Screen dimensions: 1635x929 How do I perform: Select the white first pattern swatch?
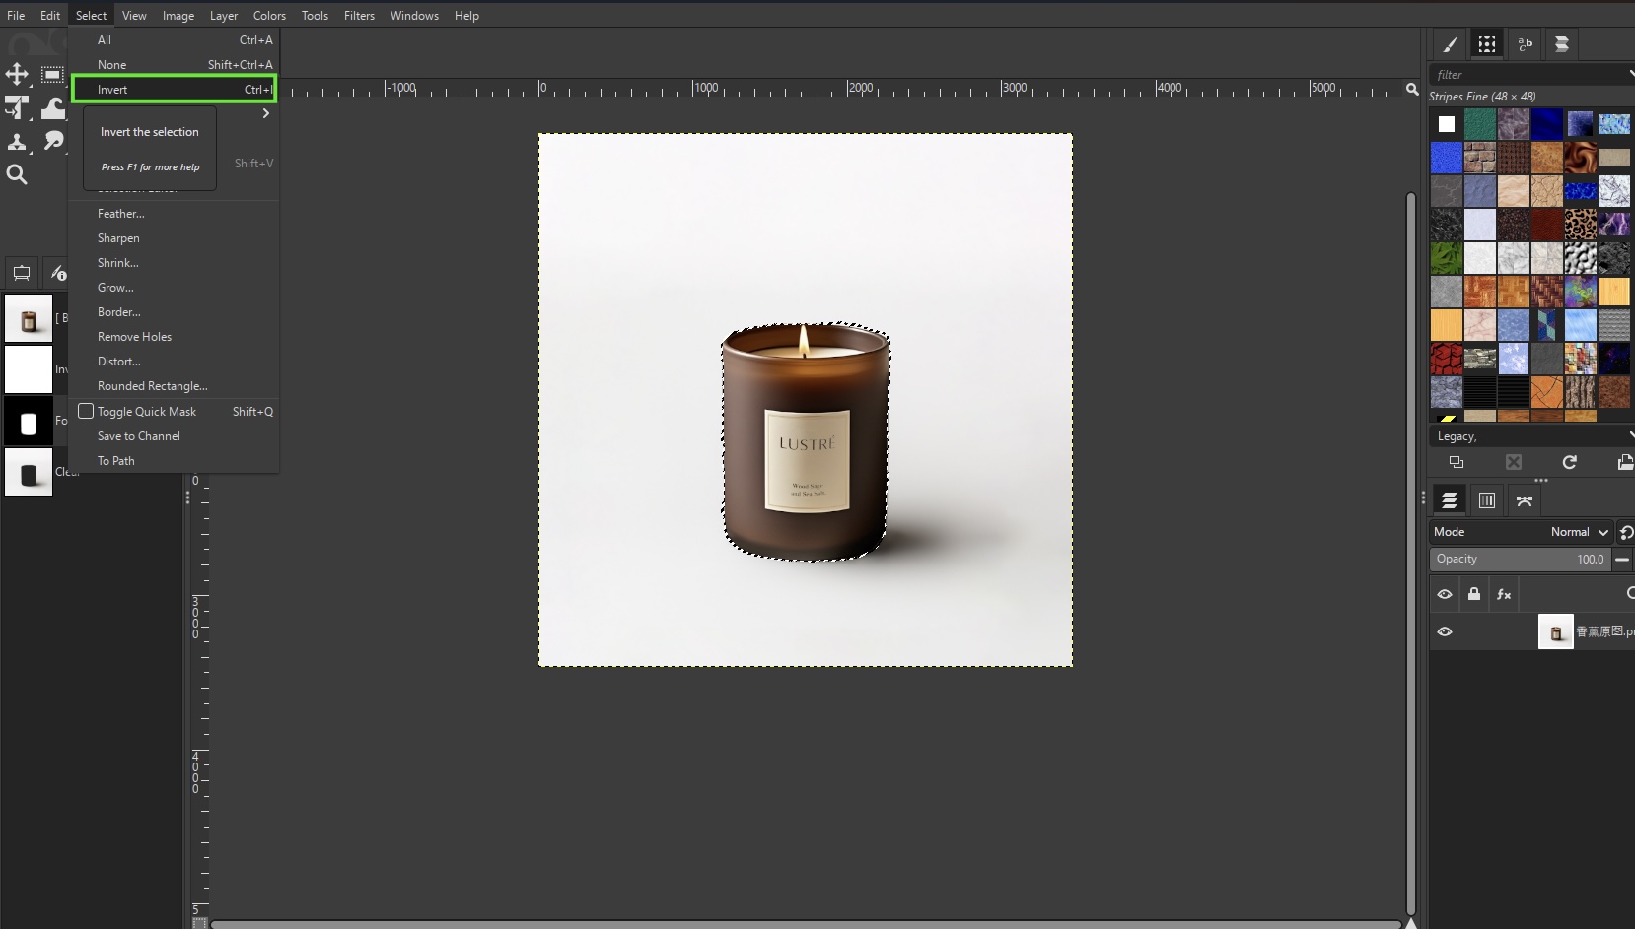(x=1447, y=124)
